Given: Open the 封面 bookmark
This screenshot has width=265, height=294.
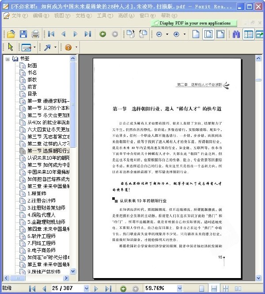Looking at the screenshot, I should pos(32,65).
